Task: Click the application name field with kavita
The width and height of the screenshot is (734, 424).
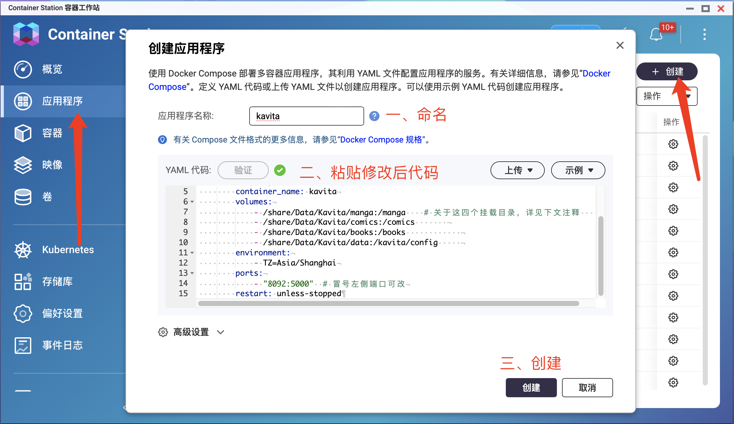Action: click(306, 116)
